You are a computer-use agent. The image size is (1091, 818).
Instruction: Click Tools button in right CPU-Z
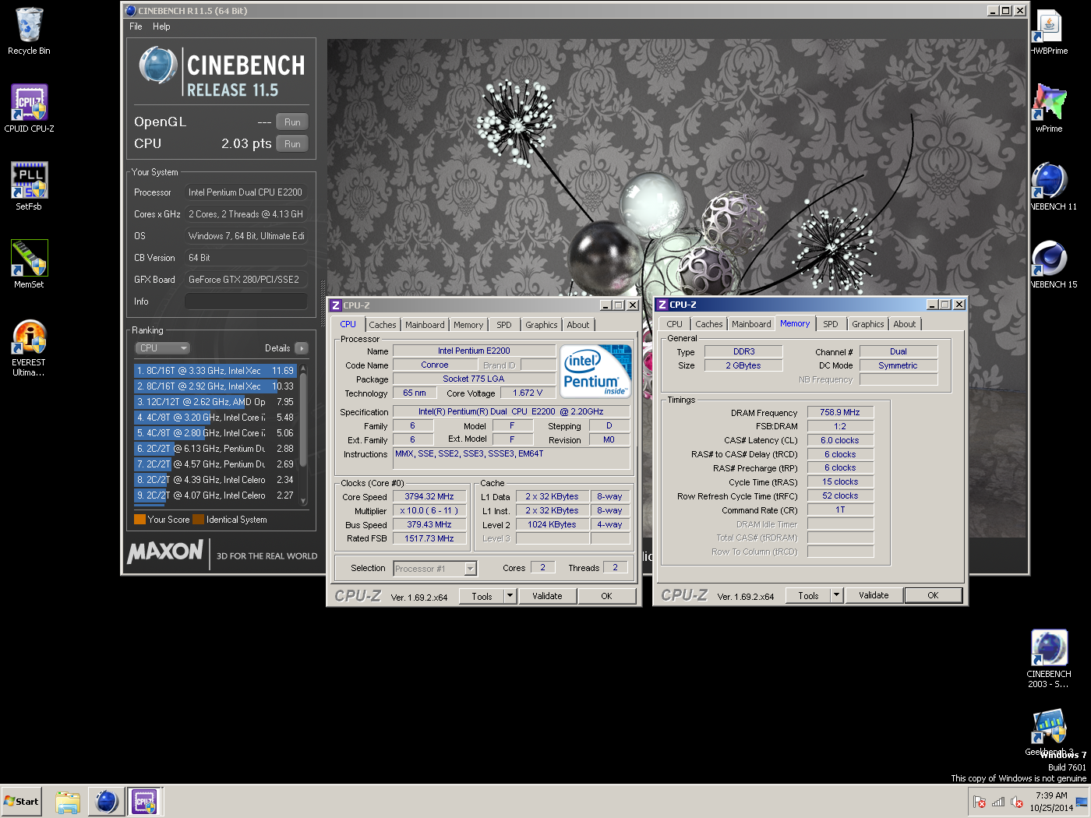pyautogui.click(x=808, y=596)
